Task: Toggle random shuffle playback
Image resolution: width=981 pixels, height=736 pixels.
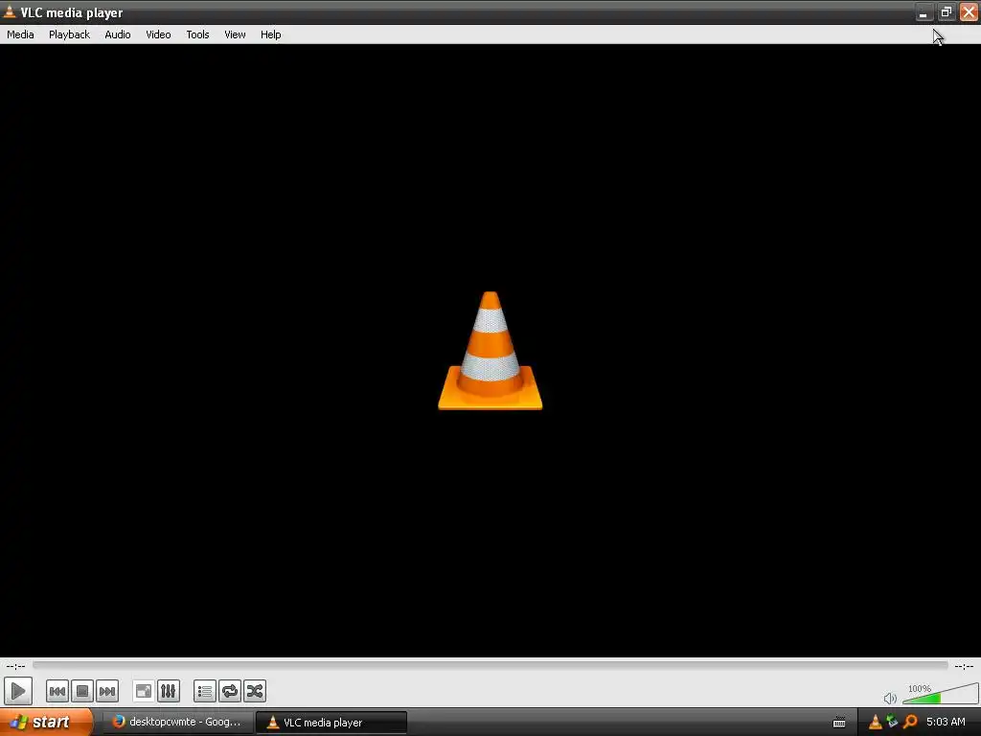Action: click(x=255, y=691)
